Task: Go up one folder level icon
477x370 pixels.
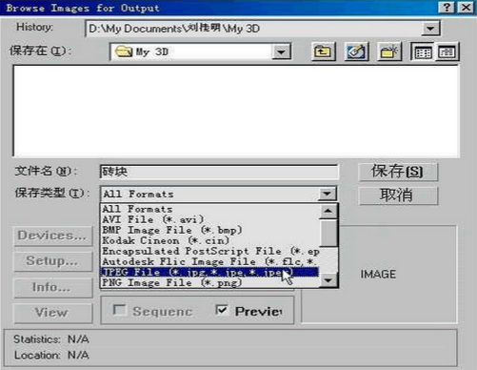Action: [x=323, y=51]
